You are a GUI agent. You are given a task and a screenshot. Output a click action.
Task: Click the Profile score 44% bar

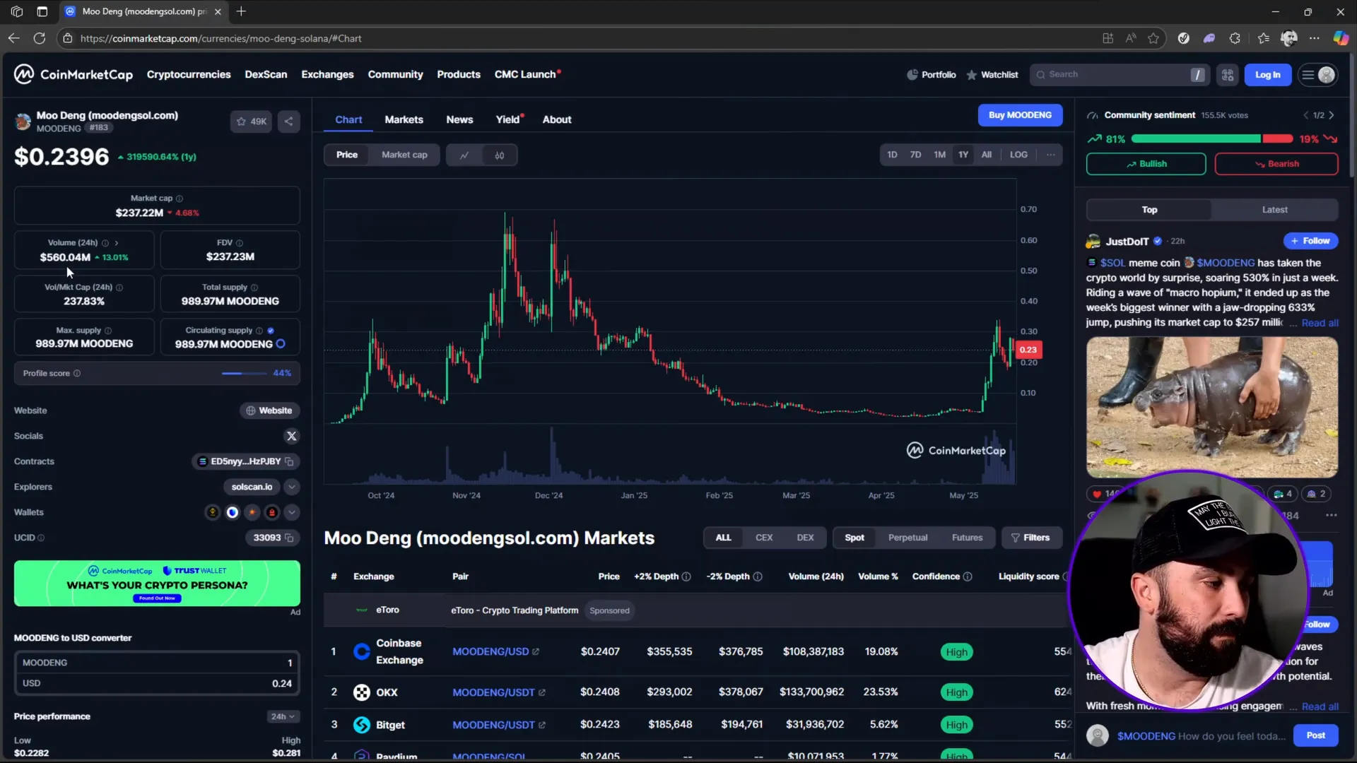[245, 373]
